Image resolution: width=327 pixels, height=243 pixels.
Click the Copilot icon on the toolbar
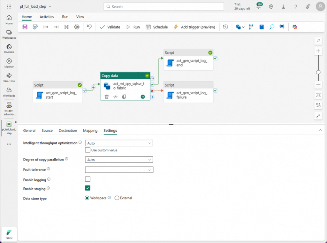(294, 27)
